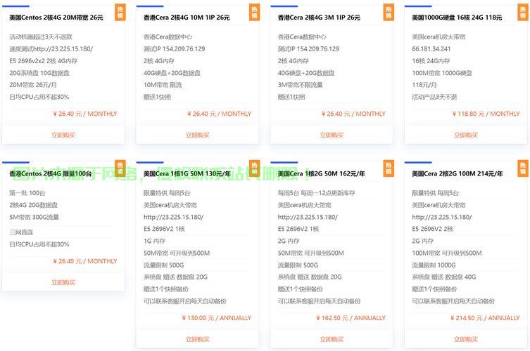530x351 pixels.
Task: Click the 热销 badge on 美国Cera 1核2G card
Action: (388, 168)
